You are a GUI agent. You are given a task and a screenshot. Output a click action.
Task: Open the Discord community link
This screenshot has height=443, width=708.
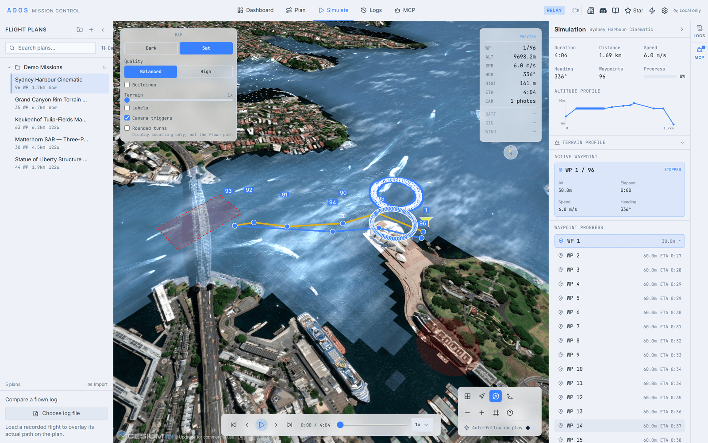(603, 11)
